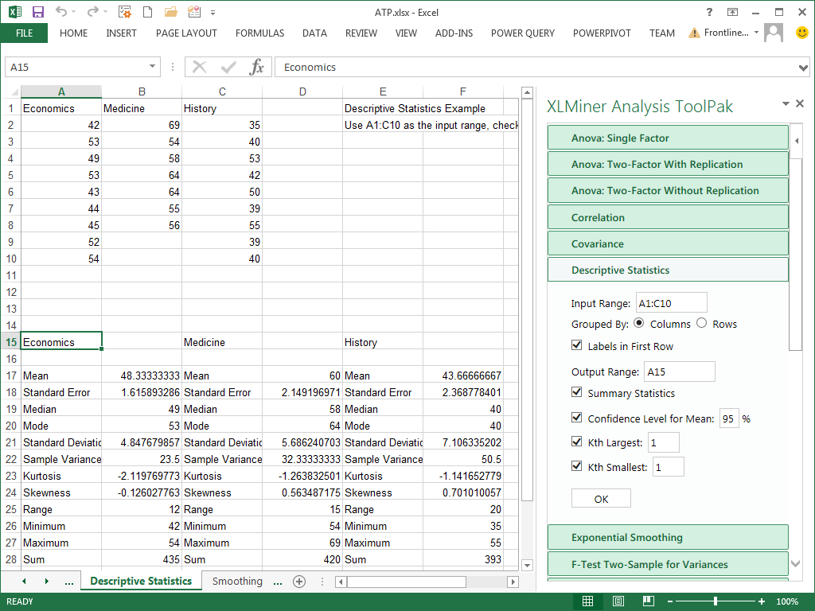
Task: Click the Insert Function fx icon
Action: pyautogui.click(x=256, y=68)
